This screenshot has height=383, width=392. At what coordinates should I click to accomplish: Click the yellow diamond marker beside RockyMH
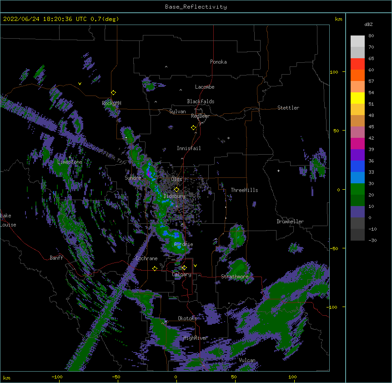pos(113,93)
